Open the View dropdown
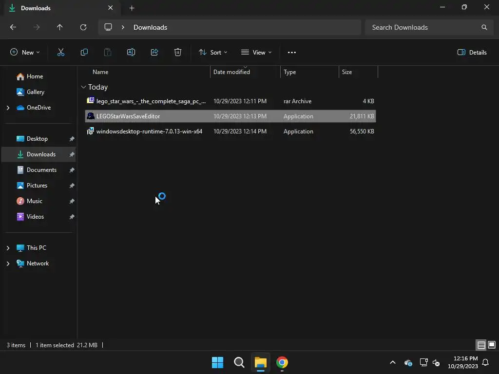This screenshot has height=374, width=499. click(256, 53)
